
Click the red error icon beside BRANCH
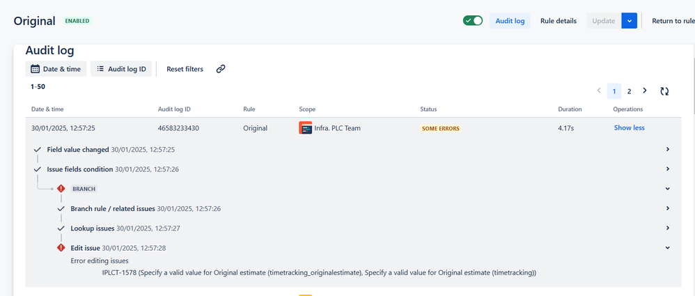[x=61, y=188]
